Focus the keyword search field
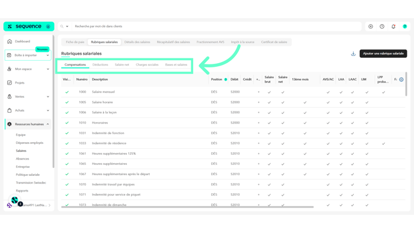Screen dimensions: 414x233 (217, 26)
